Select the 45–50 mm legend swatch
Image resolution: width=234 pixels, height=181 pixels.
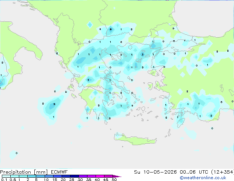(x=109, y=176)
